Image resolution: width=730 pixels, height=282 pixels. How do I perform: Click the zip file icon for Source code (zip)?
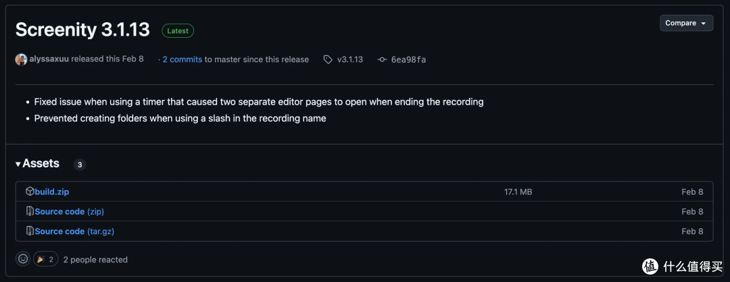click(30, 211)
